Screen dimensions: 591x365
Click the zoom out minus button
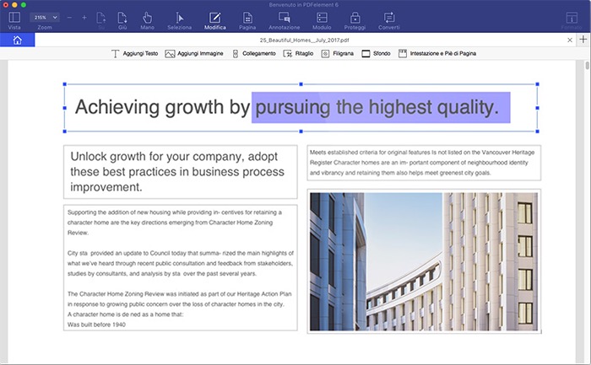point(69,18)
